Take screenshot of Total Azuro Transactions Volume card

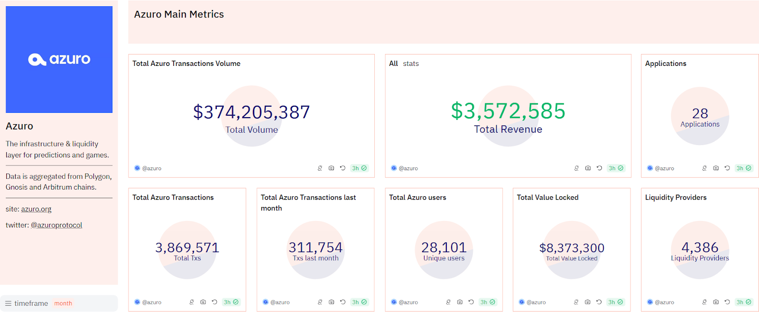(332, 168)
